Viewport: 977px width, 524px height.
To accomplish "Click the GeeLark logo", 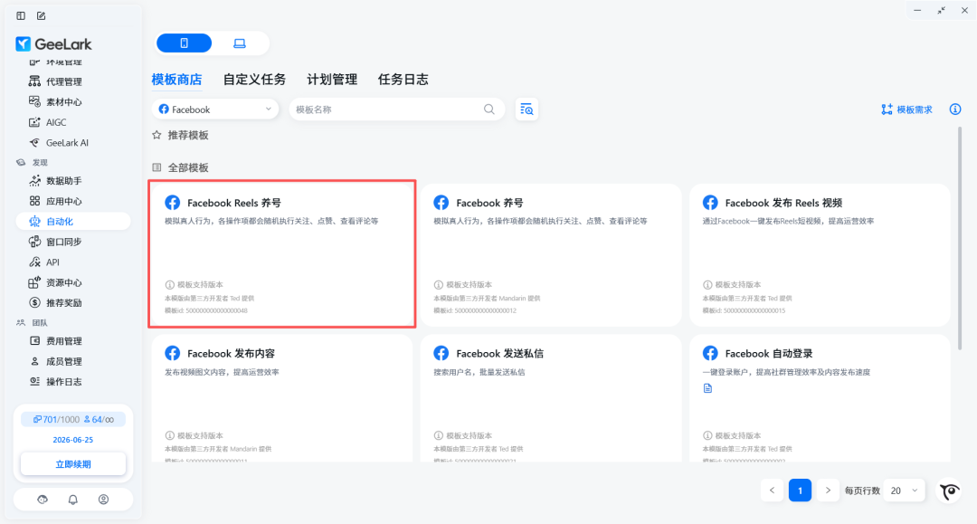I will coord(53,43).
